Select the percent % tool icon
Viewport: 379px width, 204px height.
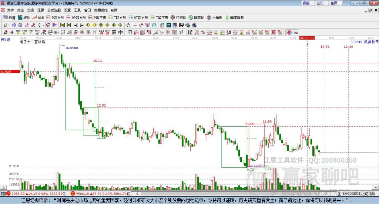pos(203,32)
